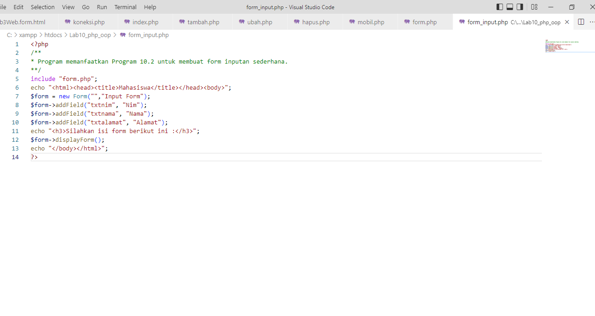The image size is (595, 316).
Task: Switch to the tambah.php tab
Action: coord(204,21)
